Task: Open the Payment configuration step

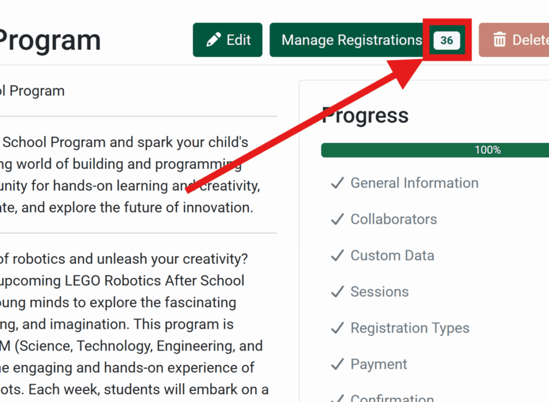Action: tap(379, 364)
